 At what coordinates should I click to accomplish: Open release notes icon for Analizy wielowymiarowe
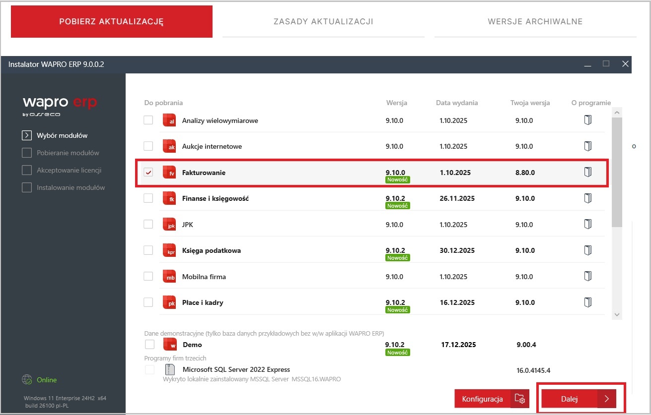point(588,119)
